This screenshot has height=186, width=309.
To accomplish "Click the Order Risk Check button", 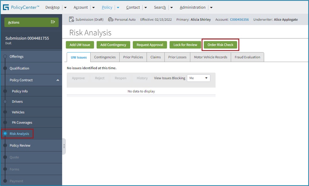I will click(220, 45).
